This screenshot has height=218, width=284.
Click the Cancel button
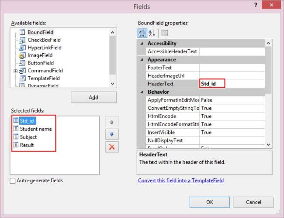(x=253, y=202)
